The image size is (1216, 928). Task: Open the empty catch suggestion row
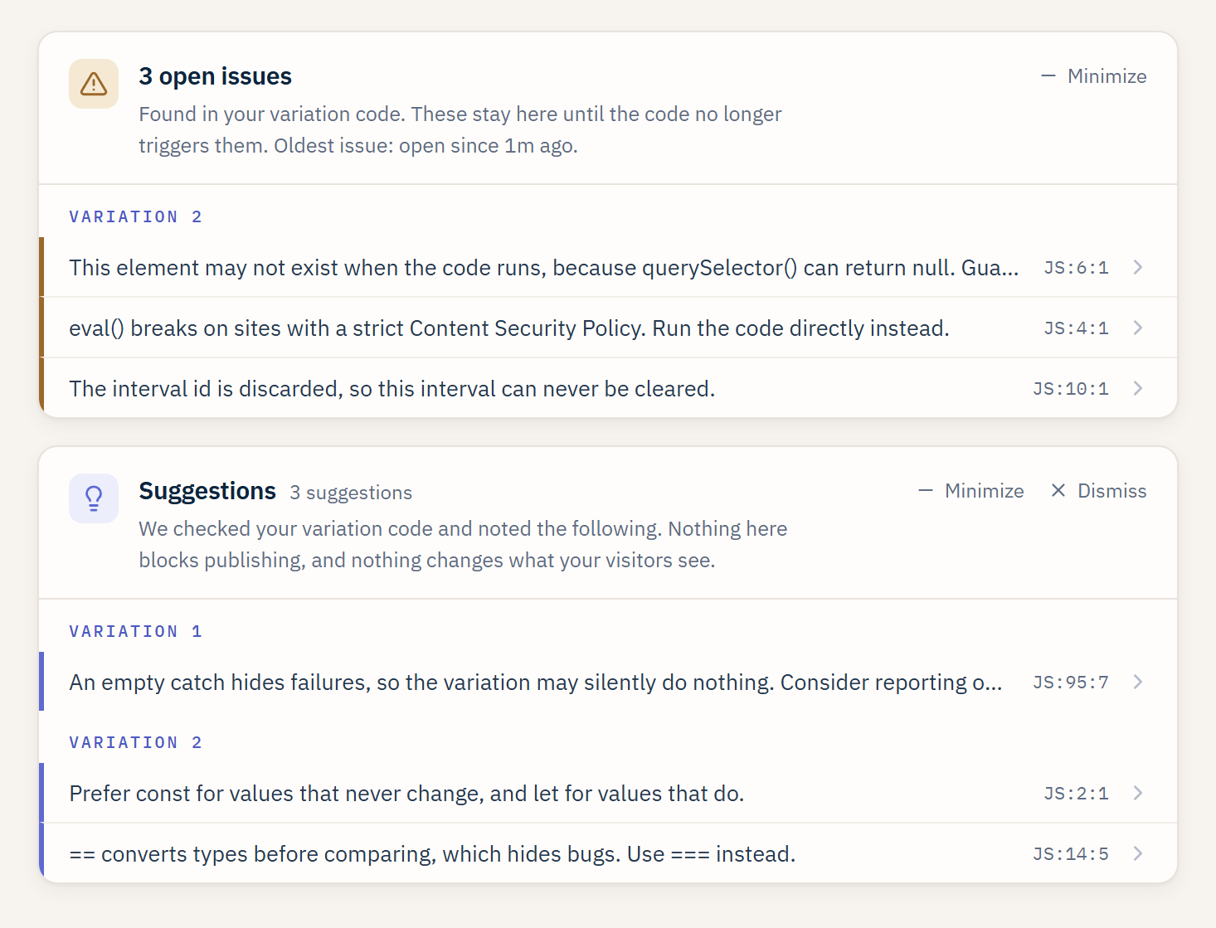[x=608, y=682]
